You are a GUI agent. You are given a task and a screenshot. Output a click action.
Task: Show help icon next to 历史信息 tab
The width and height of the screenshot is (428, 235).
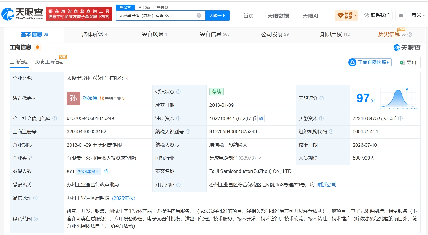[410, 35]
